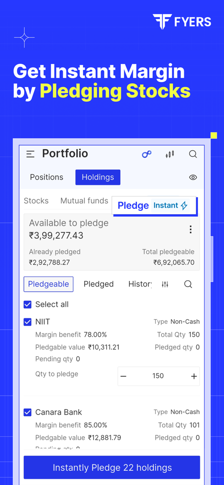
Task: Toggle portfolio value visibility eye icon
Action: (x=193, y=177)
